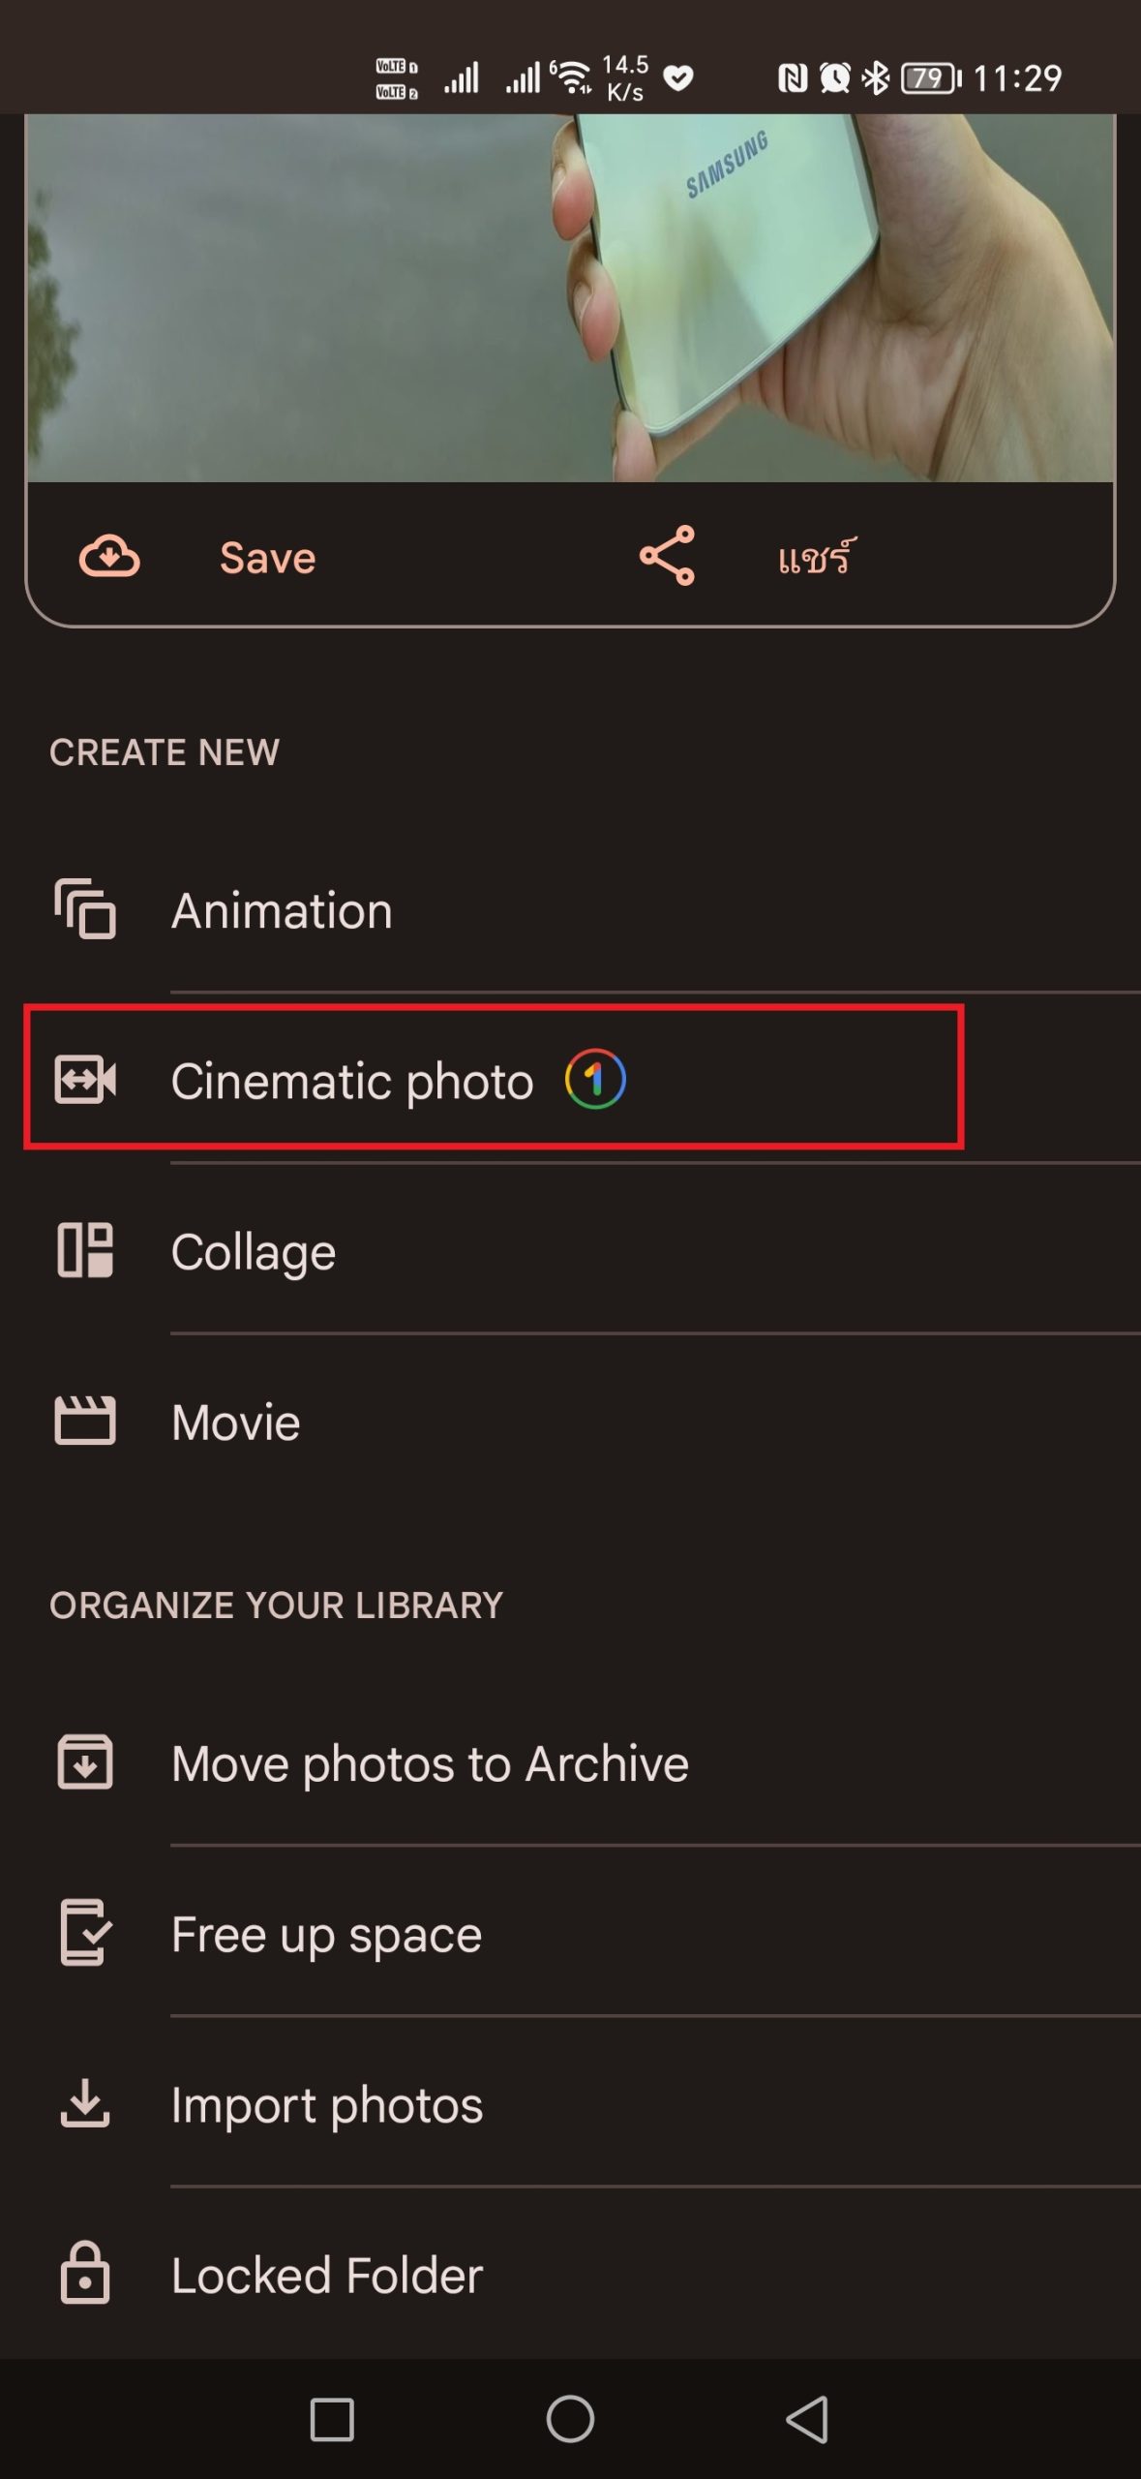
Task: Tap the Samsung phone photo thumbnail
Action: (570, 297)
